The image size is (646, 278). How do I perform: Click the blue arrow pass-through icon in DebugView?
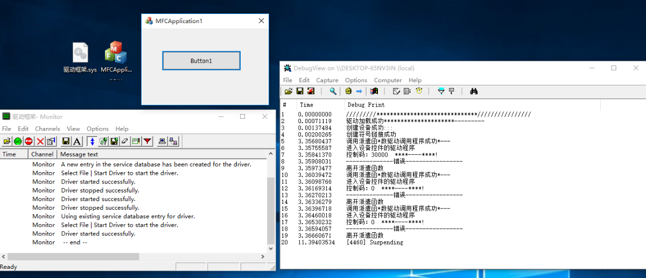pyautogui.click(x=359, y=91)
